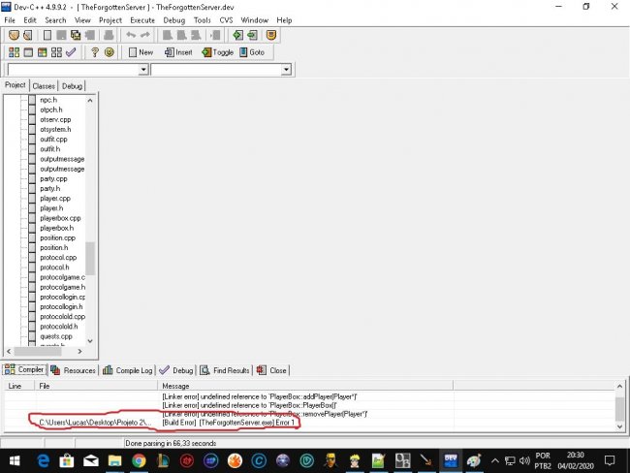Open the right member combo box dropdown
This screenshot has height=473, width=630.
click(286, 70)
